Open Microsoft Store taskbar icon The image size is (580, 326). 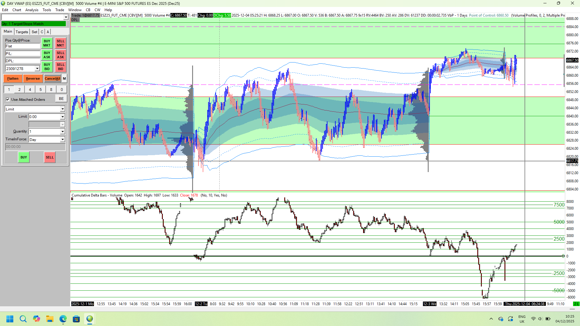coord(76,319)
